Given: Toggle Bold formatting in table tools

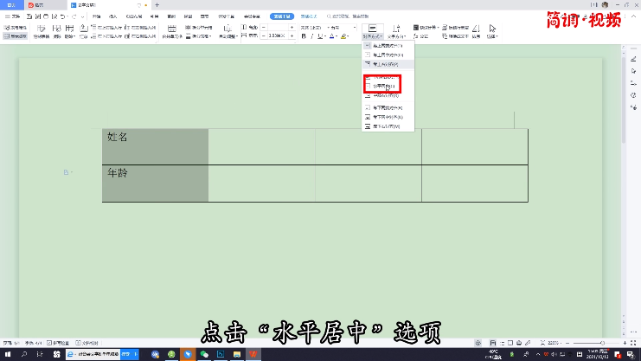Looking at the screenshot, I should (x=303, y=37).
